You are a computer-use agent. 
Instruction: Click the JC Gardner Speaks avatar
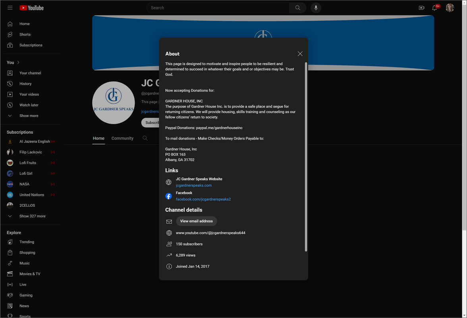click(x=114, y=103)
